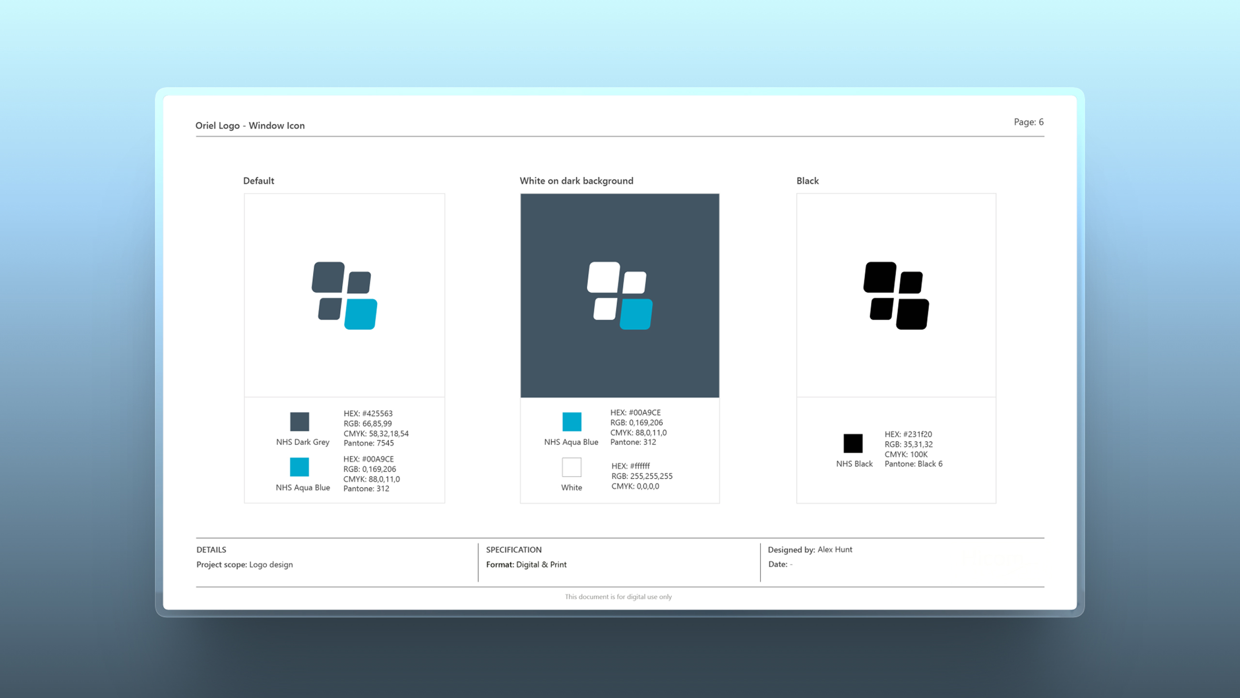The height and width of the screenshot is (698, 1240).
Task: Click 'This document is for digital use only'
Action: coord(618,597)
